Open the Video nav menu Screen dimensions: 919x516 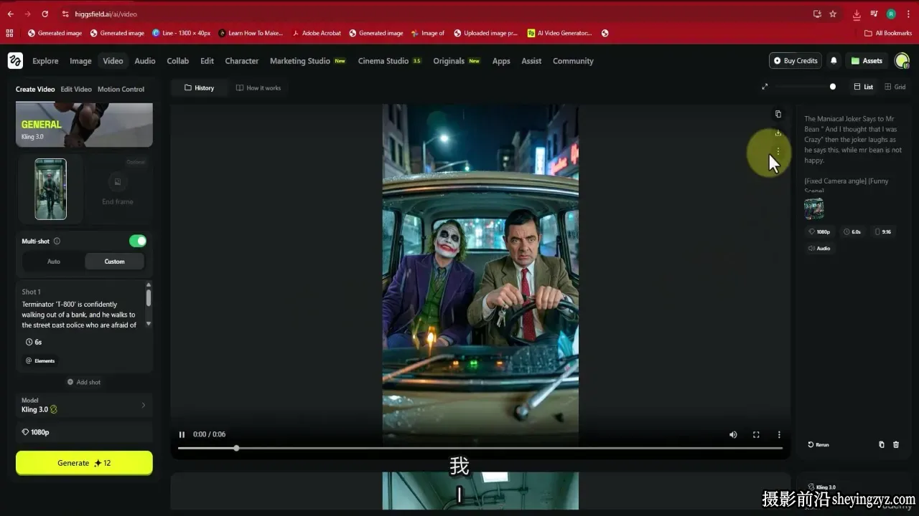point(113,61)
